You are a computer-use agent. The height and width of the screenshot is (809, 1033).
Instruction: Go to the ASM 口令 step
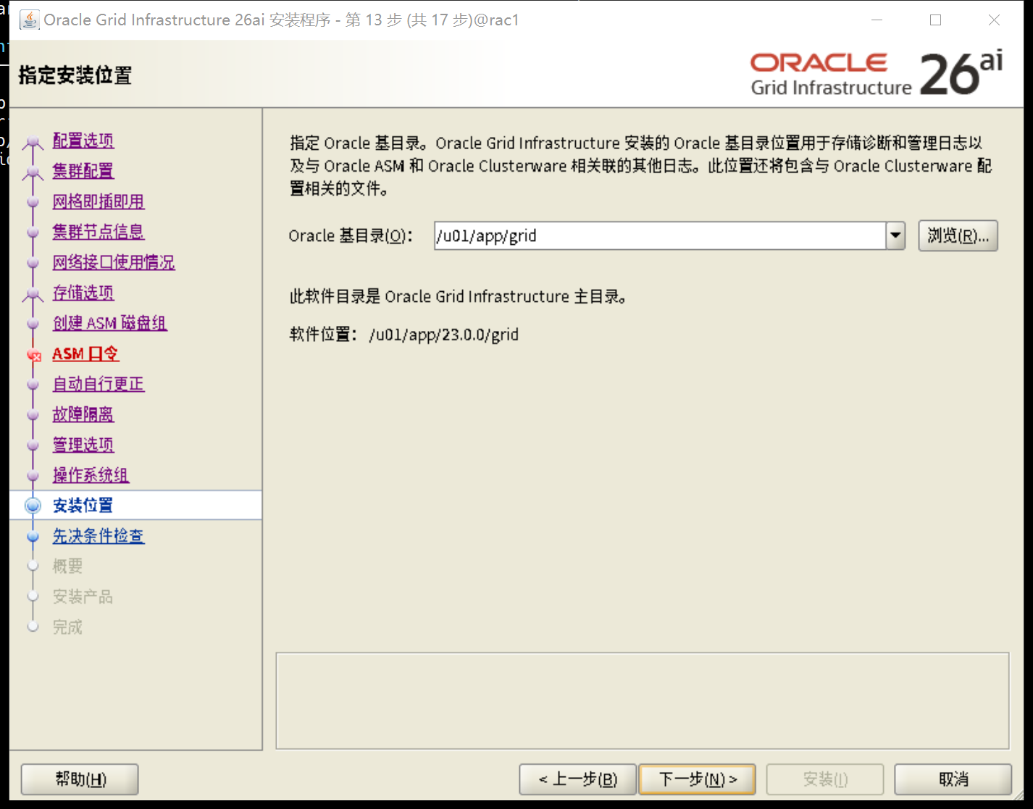coord(85,353)
